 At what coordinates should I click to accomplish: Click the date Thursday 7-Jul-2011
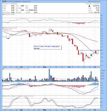92,4
